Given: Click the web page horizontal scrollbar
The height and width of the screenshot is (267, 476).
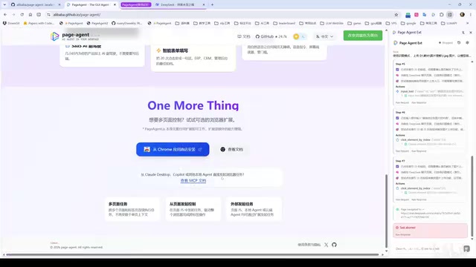Looking at the screenshot, I should (192, 254).
